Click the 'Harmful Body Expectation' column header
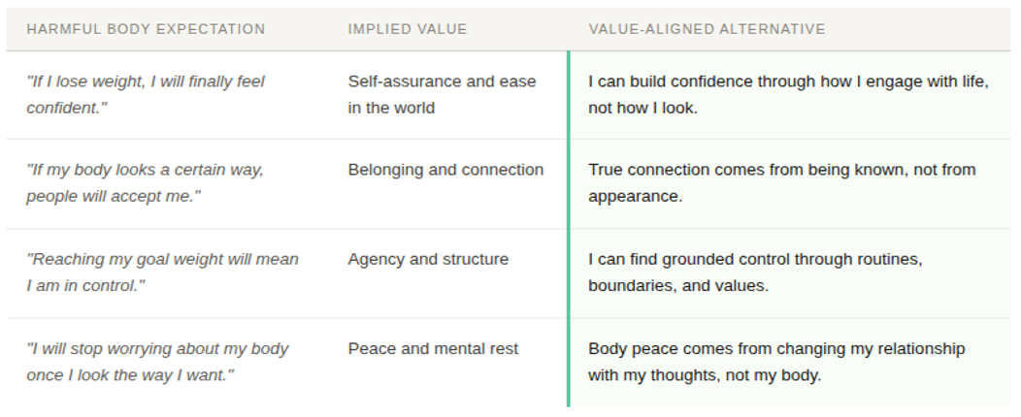This screenshot has height=417, width=1021. click(146, 29)
